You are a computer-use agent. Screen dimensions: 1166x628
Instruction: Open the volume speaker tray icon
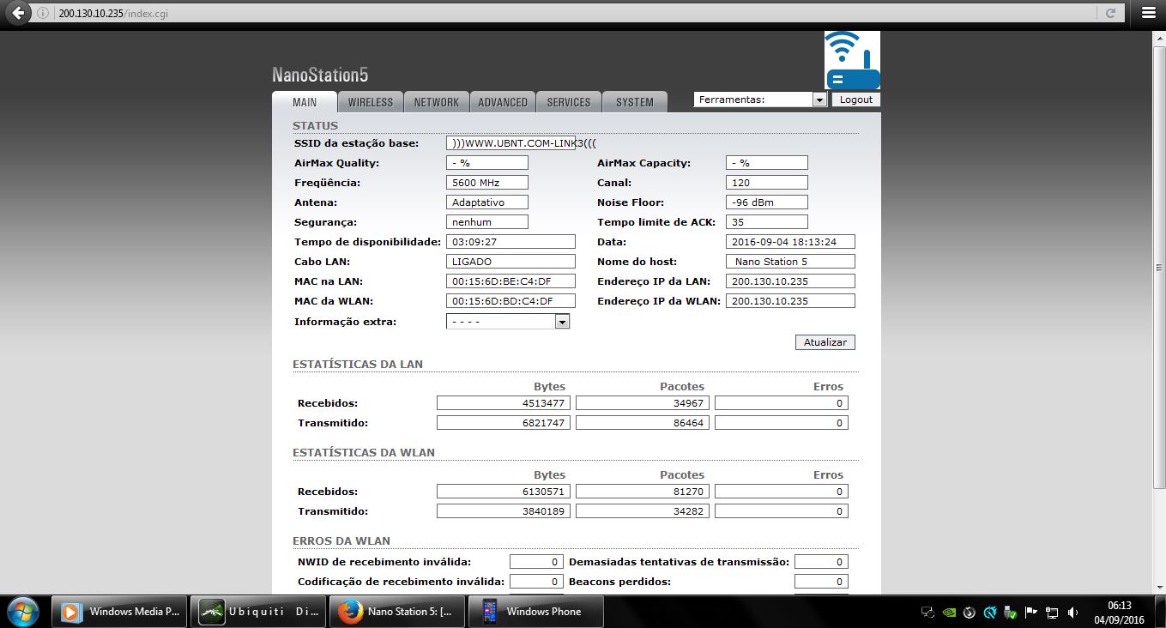pyautogui.click(x=1072, y=613)
